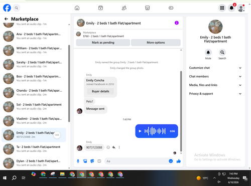Search in conversation magnifier icon

(x=222, y=53)
